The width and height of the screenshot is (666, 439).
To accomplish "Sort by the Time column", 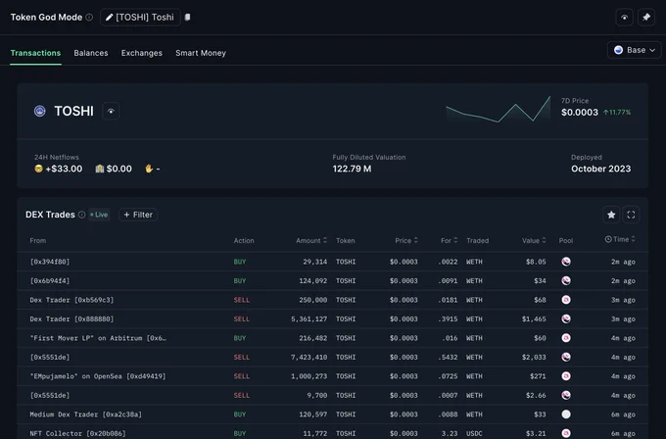I will click(x=620, y=239).
